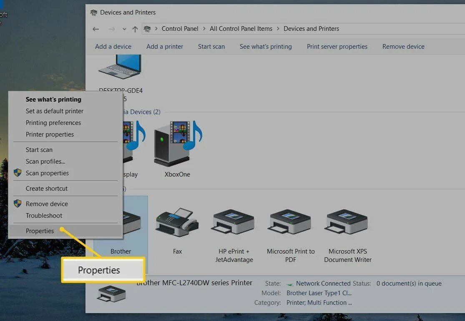Choose See what's printing in context menu

(53, 100)
